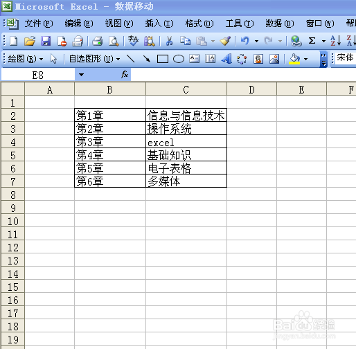This screenshot has width=356, height=349.
Task: Click the Permission document icon
Action: pyautogui.click(x=62, y=41)
